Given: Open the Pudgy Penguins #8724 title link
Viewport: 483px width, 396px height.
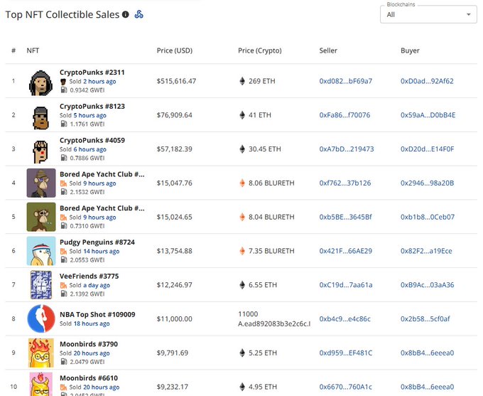Looking at the screenshot, I should pyautogui.click(x=97, y=242).
